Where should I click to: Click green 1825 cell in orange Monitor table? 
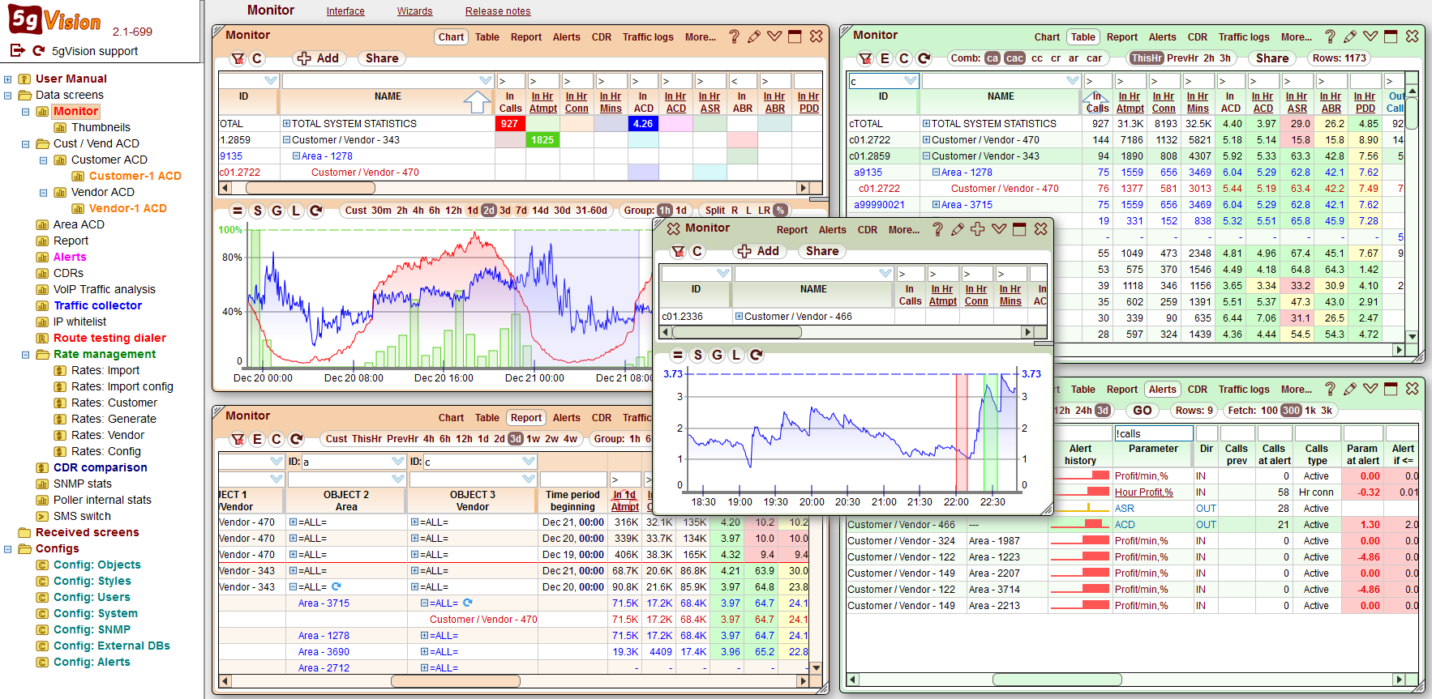[x=542, y=140]
